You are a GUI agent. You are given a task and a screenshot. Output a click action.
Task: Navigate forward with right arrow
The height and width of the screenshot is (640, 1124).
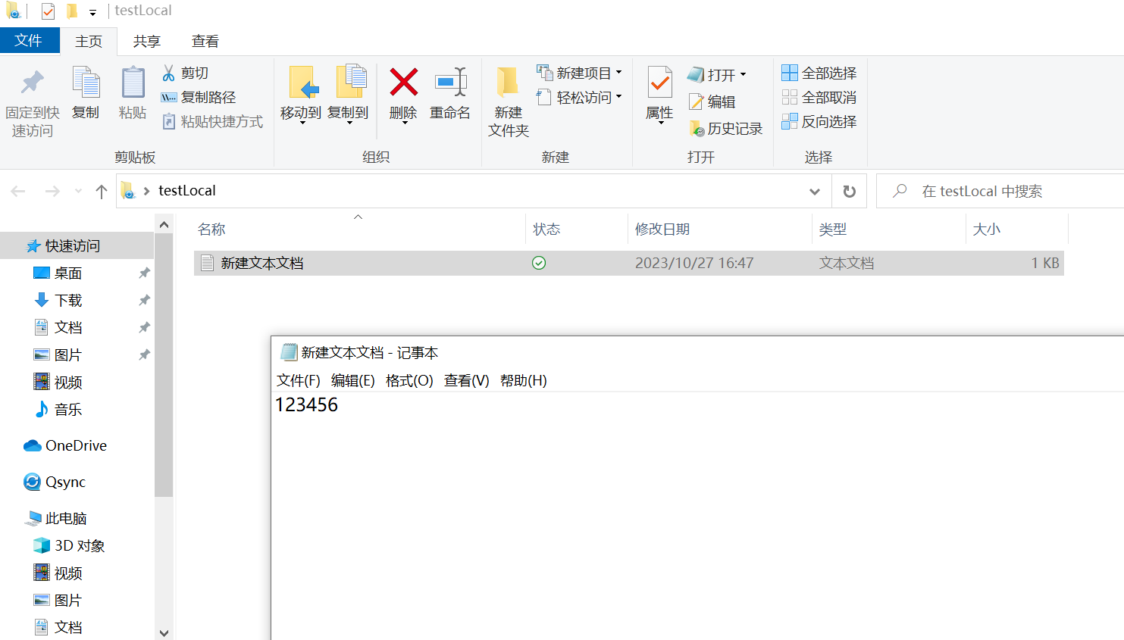52,192
